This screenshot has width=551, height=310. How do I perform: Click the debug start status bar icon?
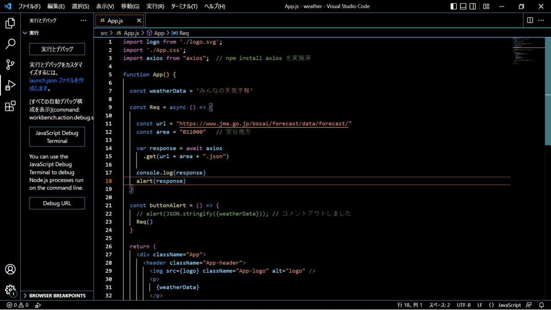[x=38, y=305]
